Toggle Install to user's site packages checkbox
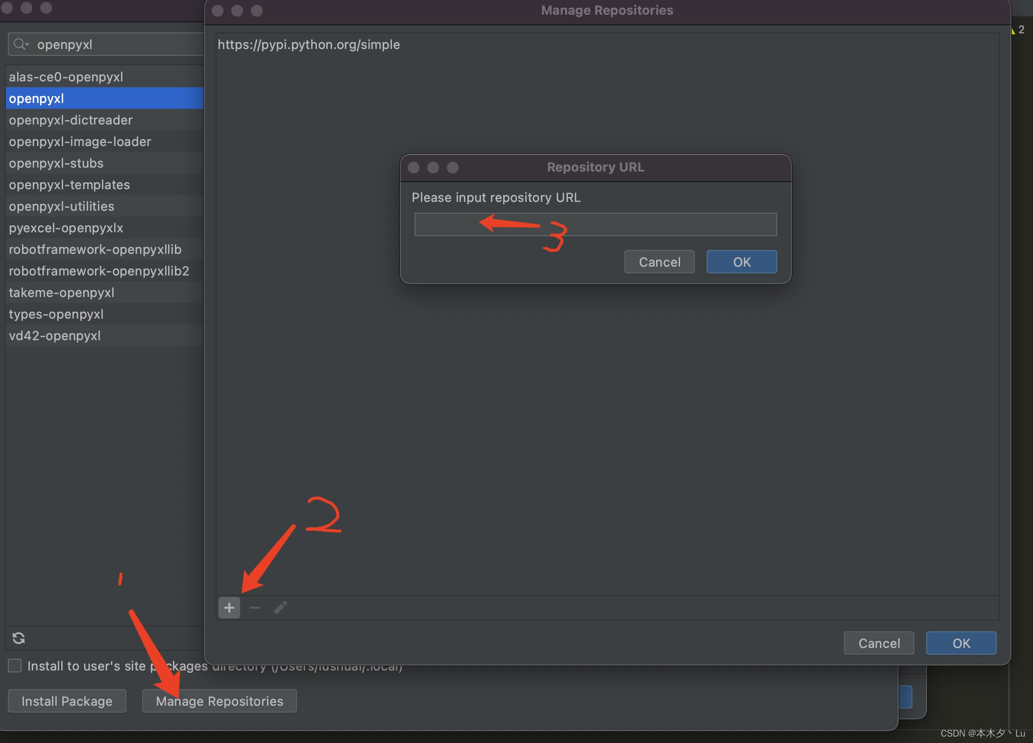This screenshot has width=1033, height=743. click(x=15, y=666)
